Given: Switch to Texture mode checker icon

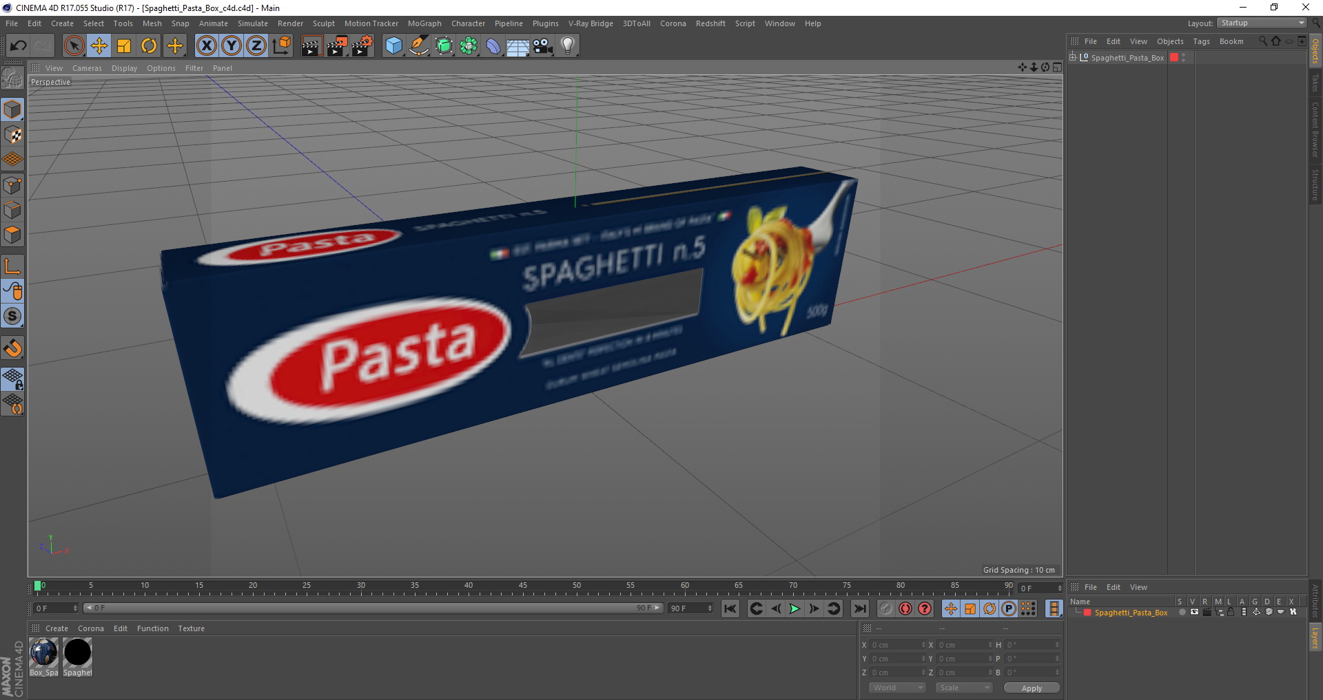Looking at the screenshot, I should pos(12,135).
